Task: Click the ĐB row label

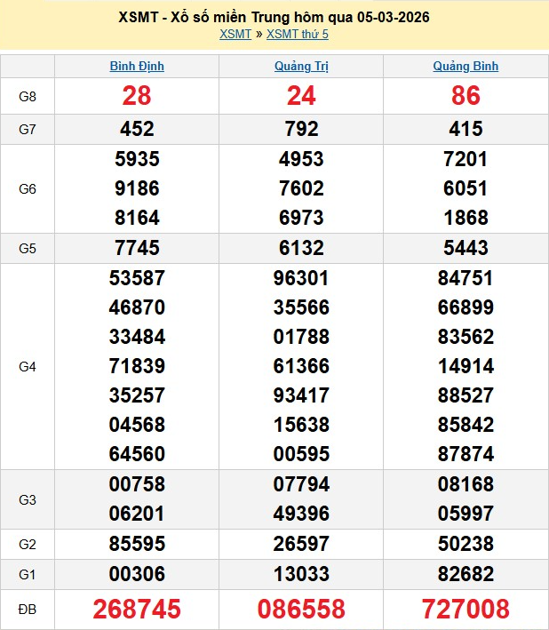Action: [x=28, y=609]
